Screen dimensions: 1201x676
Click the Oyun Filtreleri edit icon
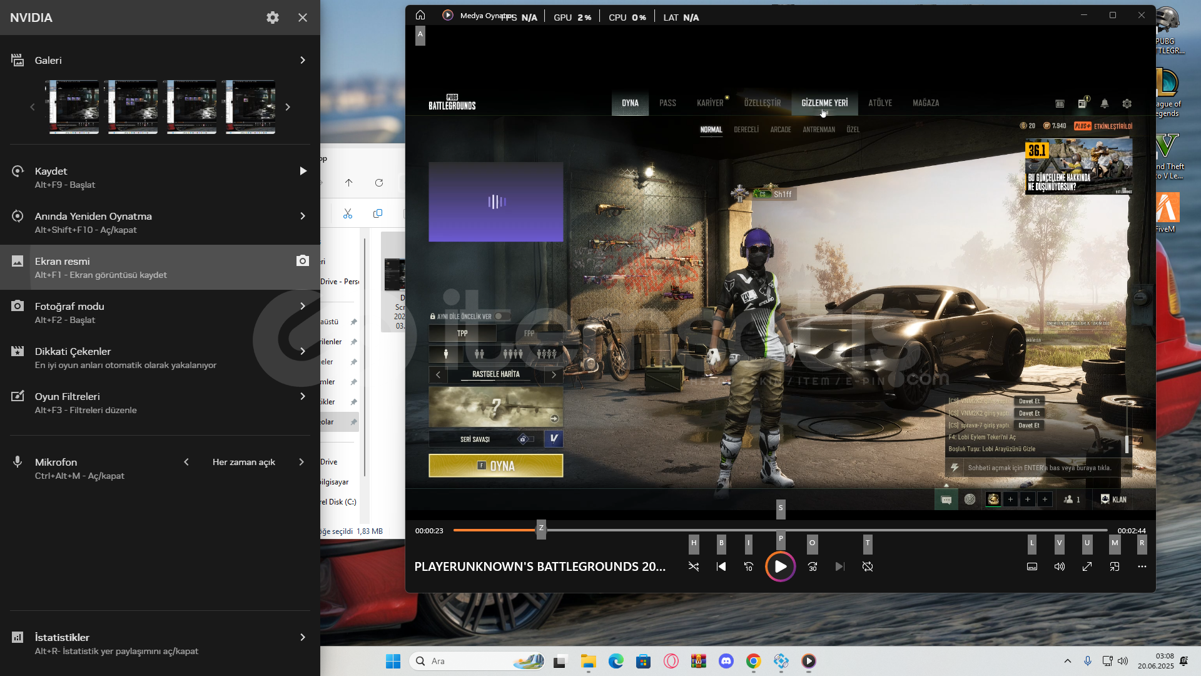click(x=18, y=396)
